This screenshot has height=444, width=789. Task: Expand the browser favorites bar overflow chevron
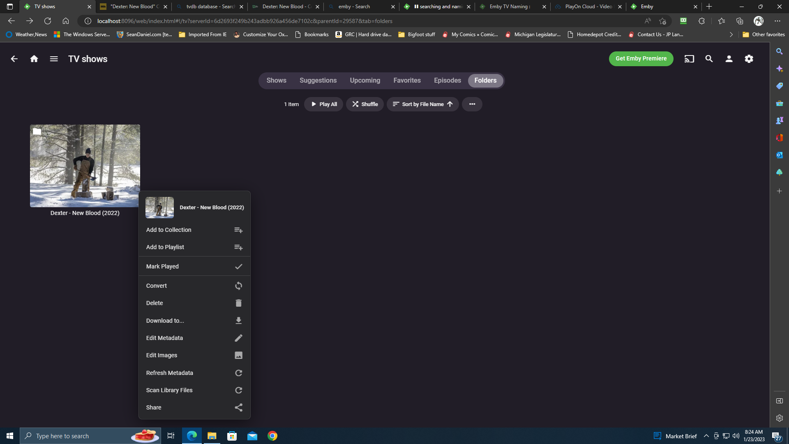pos(731,35)
